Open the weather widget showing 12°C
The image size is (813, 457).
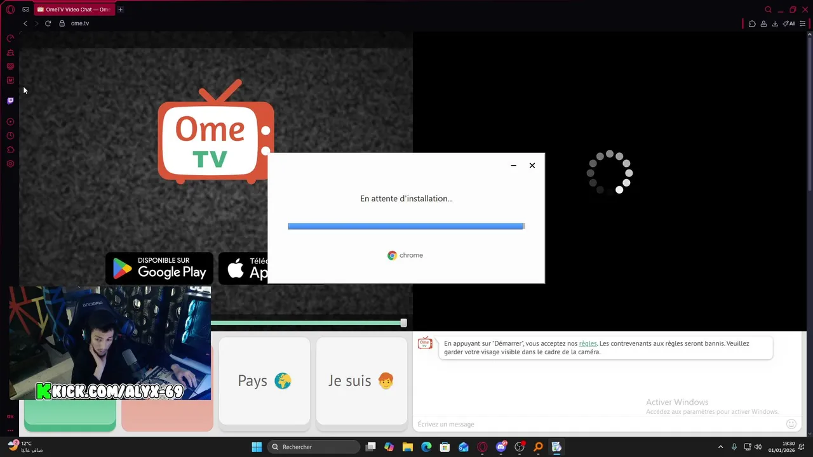(x=25, y=447)
